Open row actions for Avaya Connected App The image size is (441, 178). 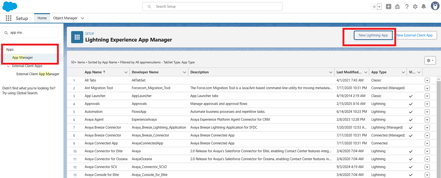[427, 143]
